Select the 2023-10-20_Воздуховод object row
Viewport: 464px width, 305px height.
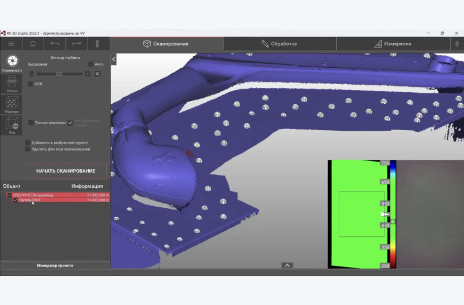(58, 195)
